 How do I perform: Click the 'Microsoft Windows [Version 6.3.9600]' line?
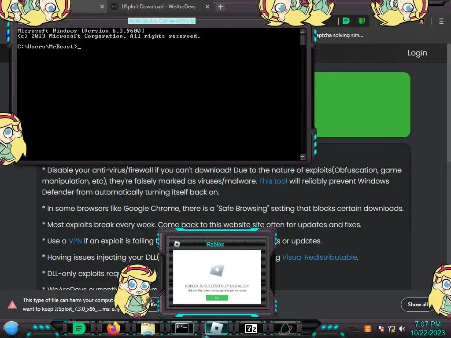tap(81, 30)
